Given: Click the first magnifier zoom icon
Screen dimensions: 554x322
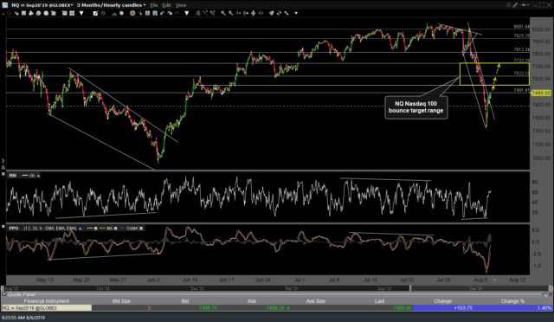Looking at the screenshot, I should 223,13.
